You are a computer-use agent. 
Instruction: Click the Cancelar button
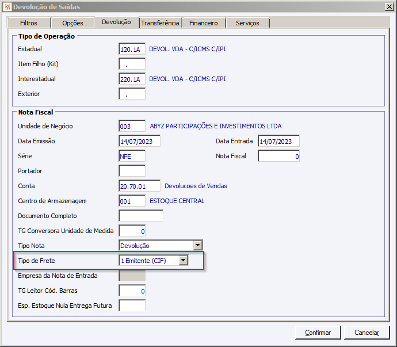pyautogui.click(x=367, y=332)
